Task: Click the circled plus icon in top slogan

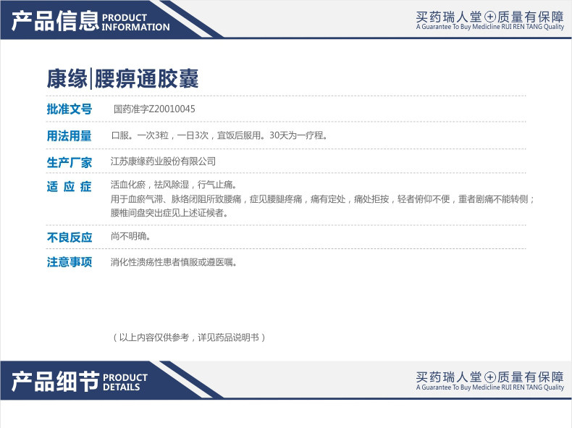Action: pos(490,17)
